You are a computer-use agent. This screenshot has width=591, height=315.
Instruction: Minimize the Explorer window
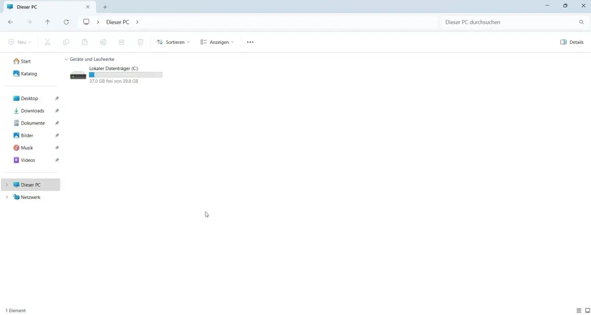pyautogui.click(x=548, y=6)
